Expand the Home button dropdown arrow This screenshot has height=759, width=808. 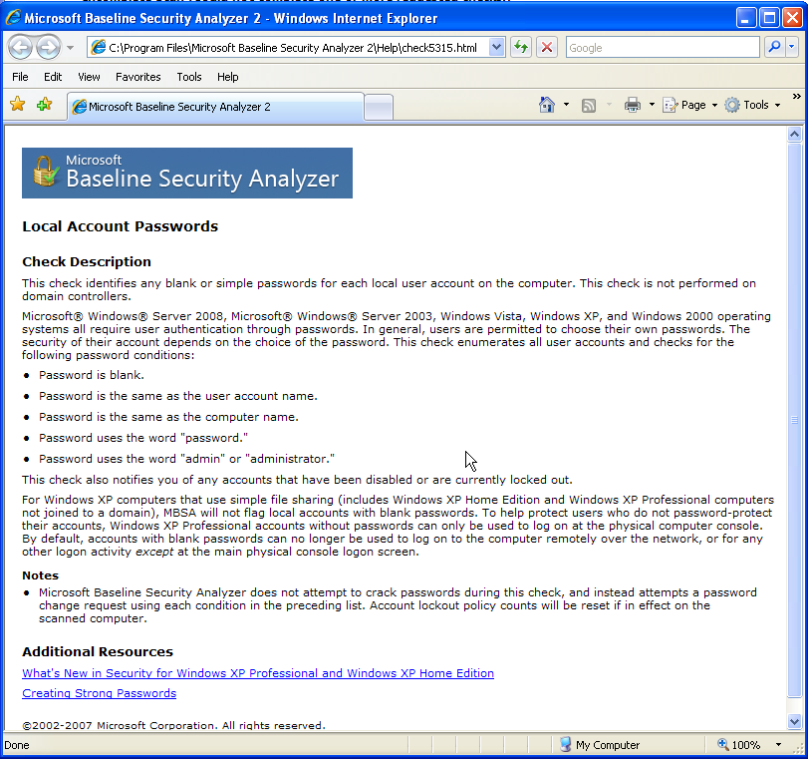pyautogui.click(x=566, y=105)
